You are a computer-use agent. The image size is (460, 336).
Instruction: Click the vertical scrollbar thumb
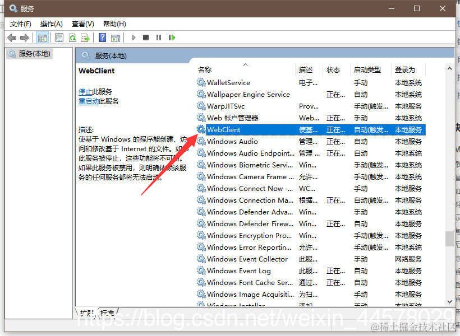click(449, 239)
